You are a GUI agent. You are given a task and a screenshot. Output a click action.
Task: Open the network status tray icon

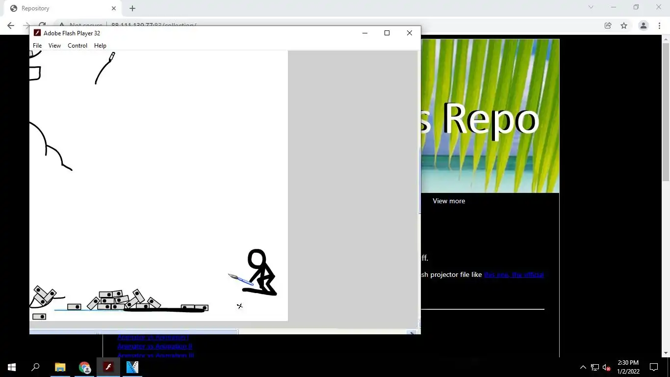pos(594,367)
